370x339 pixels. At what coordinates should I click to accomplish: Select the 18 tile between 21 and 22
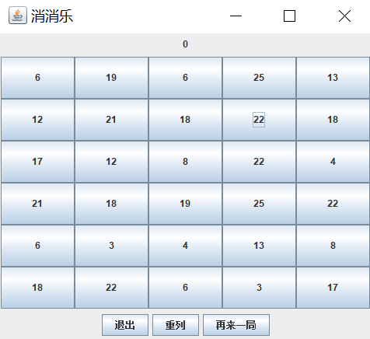click(185, 120)
